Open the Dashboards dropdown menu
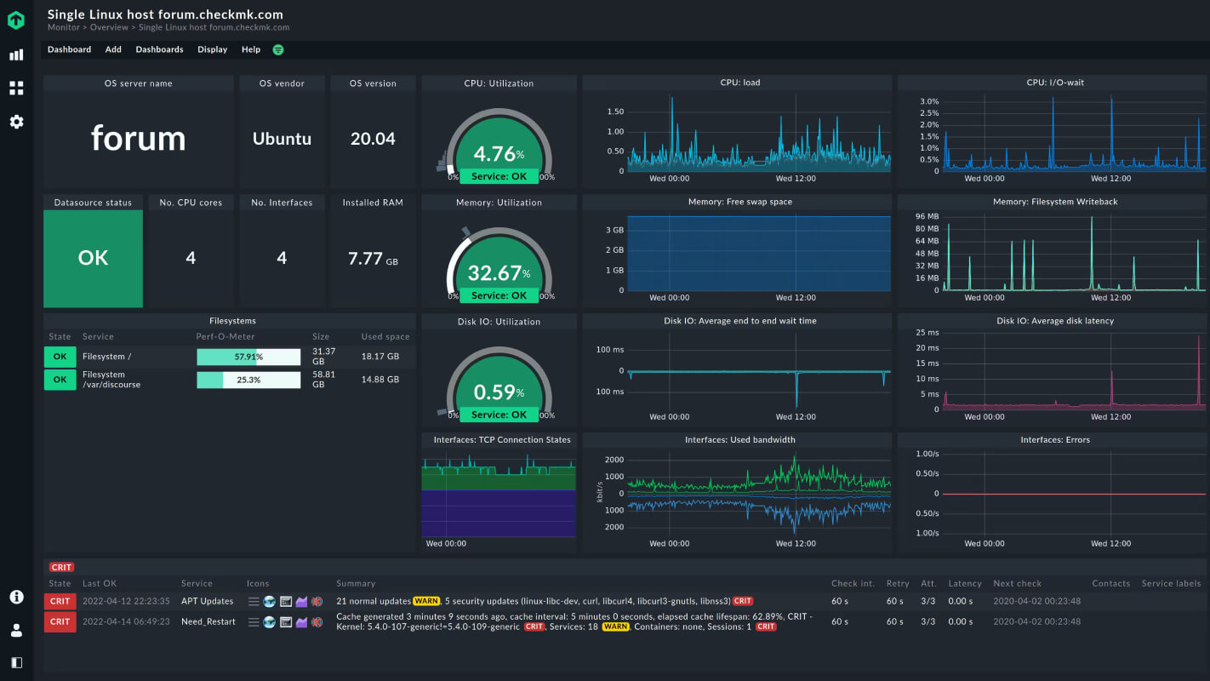1210x681 pixels. 159,49
